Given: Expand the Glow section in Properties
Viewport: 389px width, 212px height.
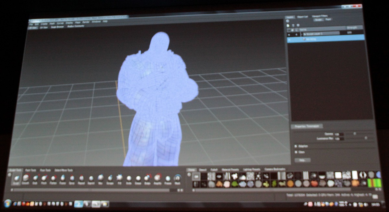Looking at the screenshot, I should tap(296, 152).
